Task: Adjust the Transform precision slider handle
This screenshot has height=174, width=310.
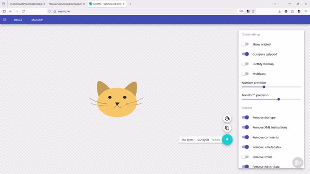Action: point(279,99)
